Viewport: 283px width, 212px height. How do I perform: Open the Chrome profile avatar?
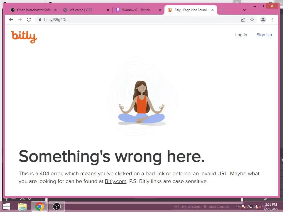click(263, 20)
